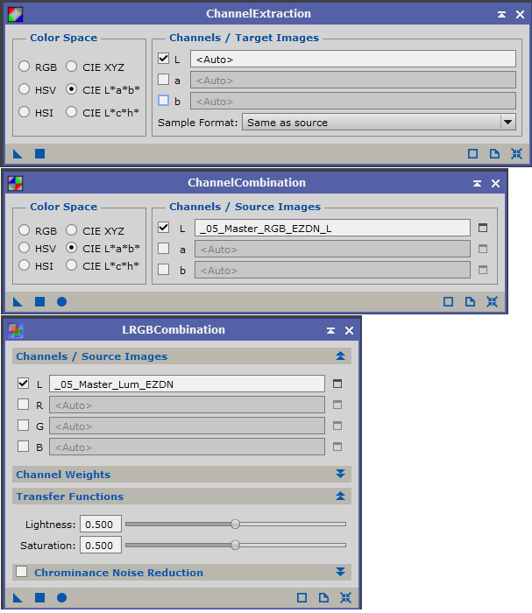Expand Chrominance Noise Reduction section

(340, 572)
